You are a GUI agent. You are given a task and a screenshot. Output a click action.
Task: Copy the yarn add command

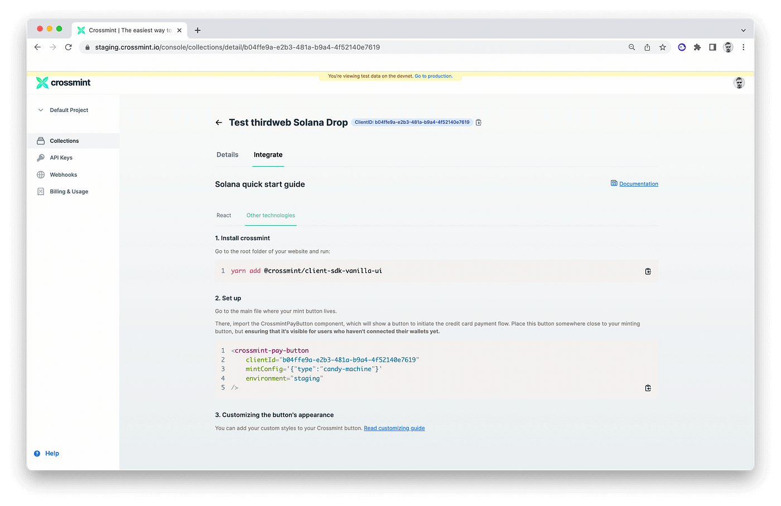[x=648, y=271]
